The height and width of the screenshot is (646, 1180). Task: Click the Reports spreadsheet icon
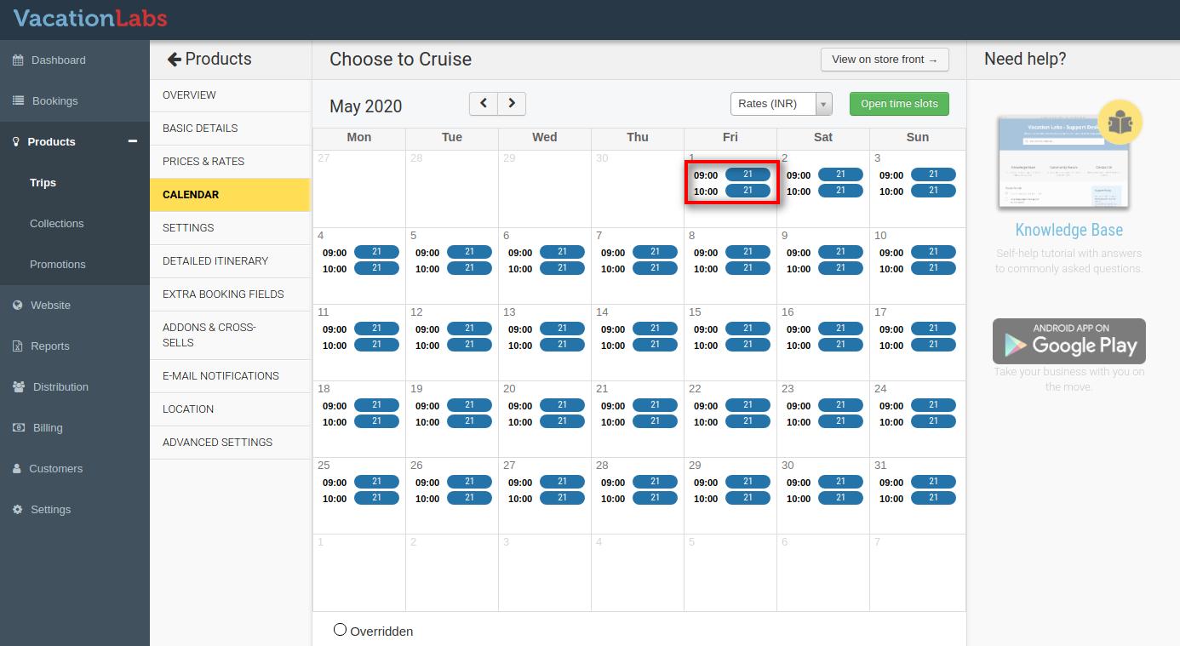click(18, 346)
